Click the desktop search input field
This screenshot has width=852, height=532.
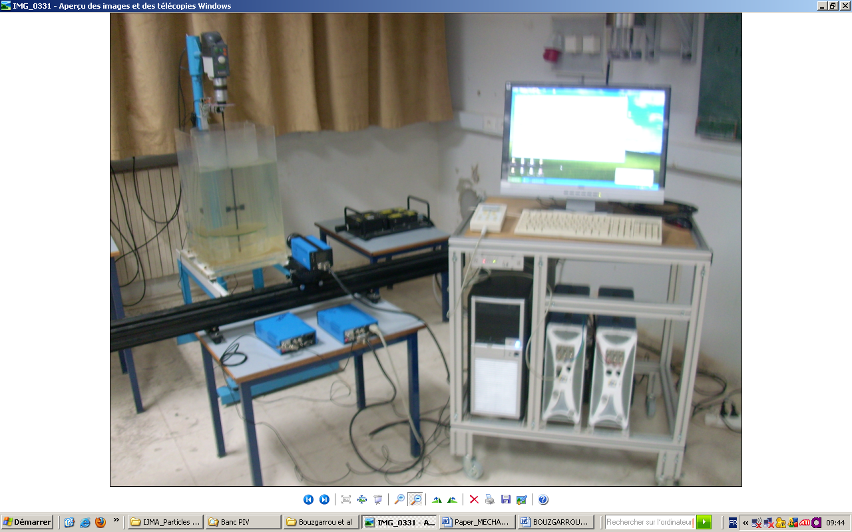pyautogui.click(x=649, y=522)
